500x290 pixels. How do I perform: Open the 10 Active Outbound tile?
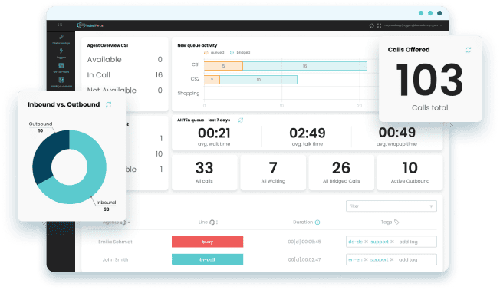[x=410, y=173]
